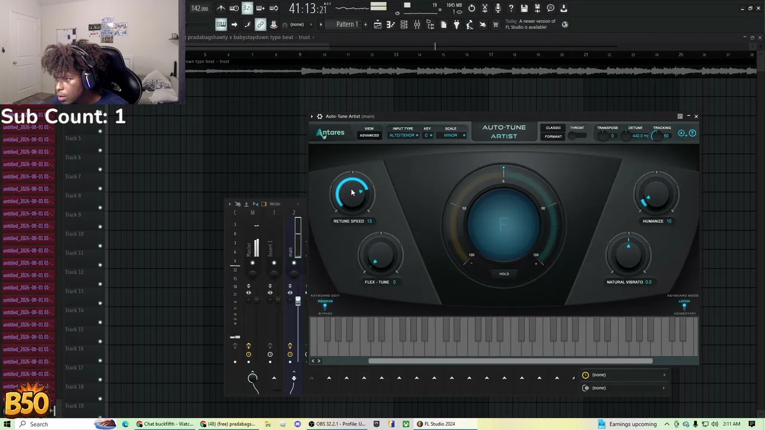765x430 pixels.
Task: Open the Input Type ALTO/TENOR dropdown
Action: (403, 136)
